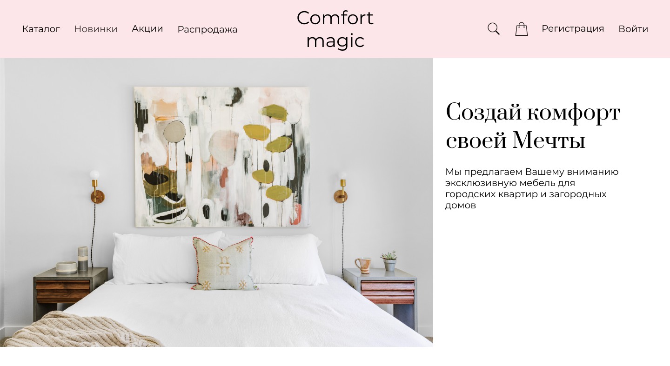
Task: Click the left brass wall sconce lamp
Action: tap(96, 187)
